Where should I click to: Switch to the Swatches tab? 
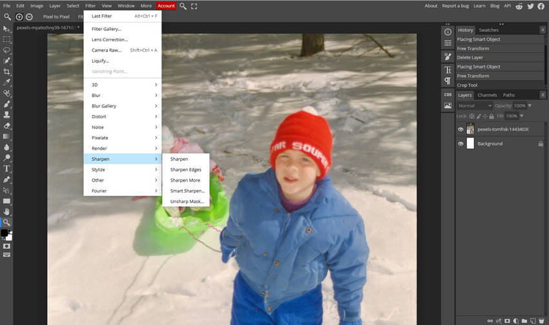pos(488,30)
